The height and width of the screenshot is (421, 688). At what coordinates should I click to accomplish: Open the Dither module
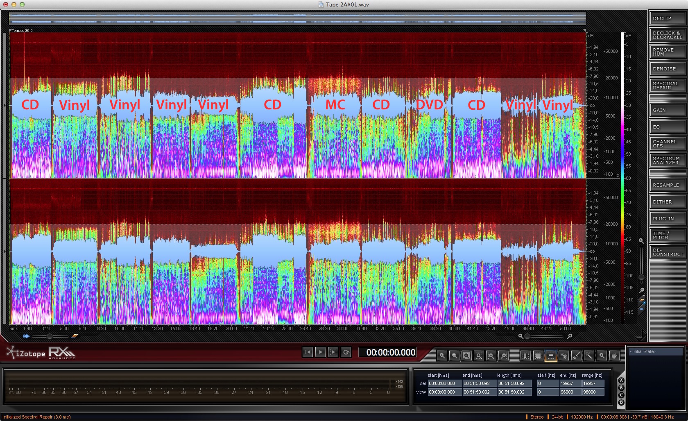coord(668,202)
